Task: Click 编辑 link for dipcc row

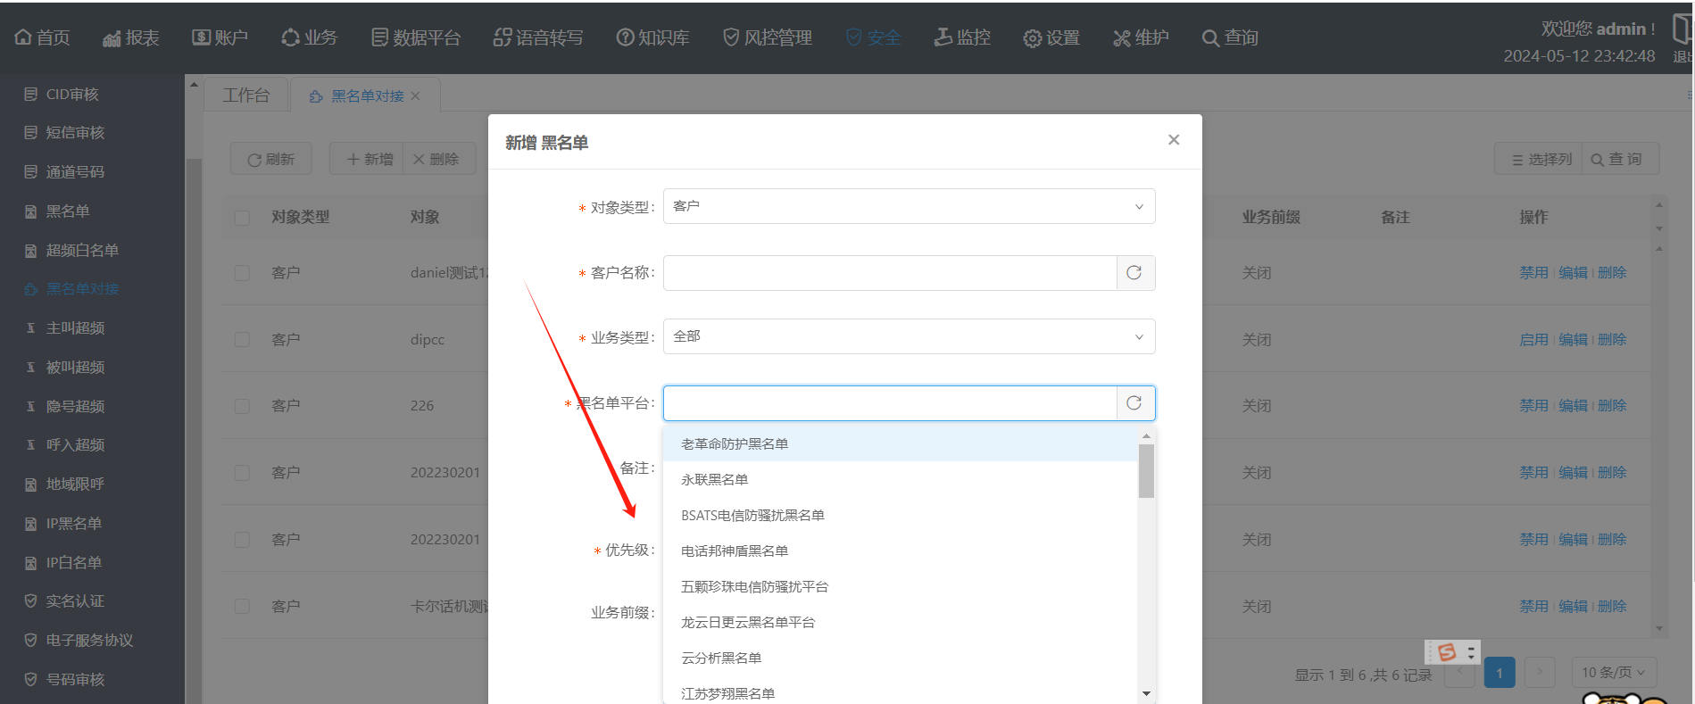Action: (x=1573, y=340)
